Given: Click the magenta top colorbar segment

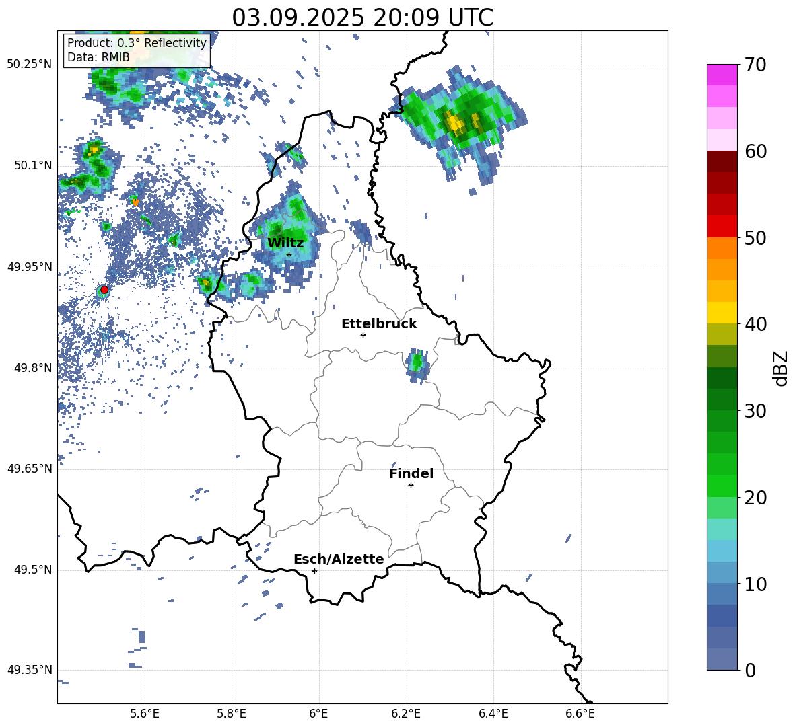Looking at the screenshot, I should coord(722,75).
